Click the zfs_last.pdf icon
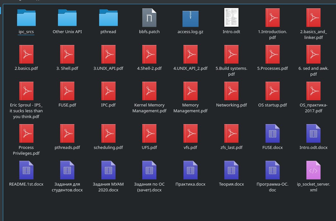The width and height of the screenshot is (336, 221). click(231, 134)
